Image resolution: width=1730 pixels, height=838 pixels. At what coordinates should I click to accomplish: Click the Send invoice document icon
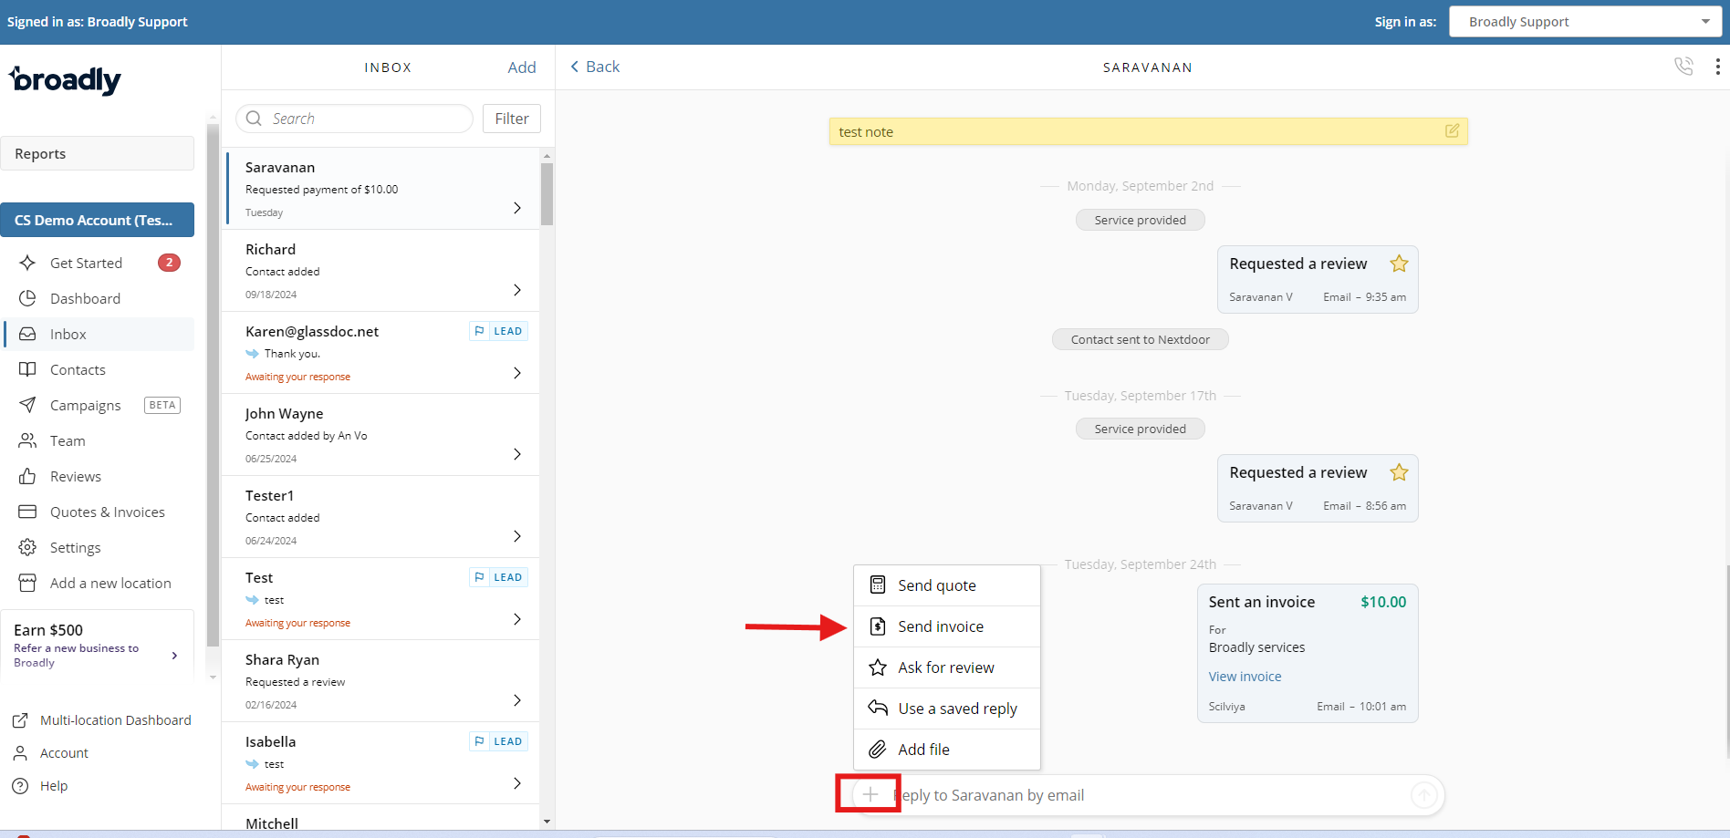click(x=878, y=626)
